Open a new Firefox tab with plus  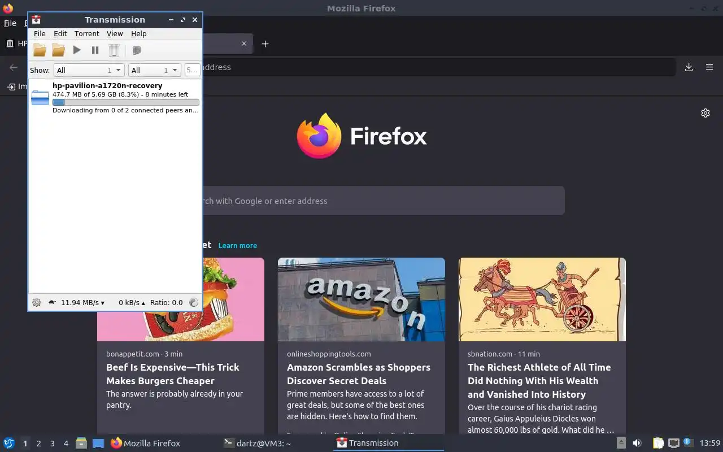point(265,44)
